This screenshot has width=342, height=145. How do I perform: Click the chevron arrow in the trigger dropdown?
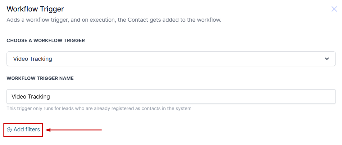click(327, 59)
